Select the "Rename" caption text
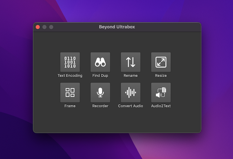The height and width of the screenshot is (159, 233). tap(130, 75)
